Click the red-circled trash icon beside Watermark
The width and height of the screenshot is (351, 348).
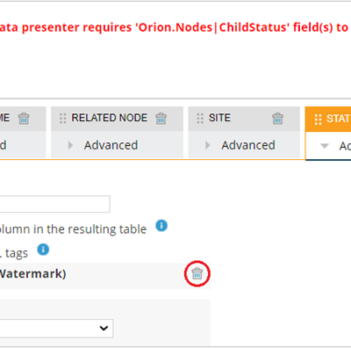click(197, 273)
